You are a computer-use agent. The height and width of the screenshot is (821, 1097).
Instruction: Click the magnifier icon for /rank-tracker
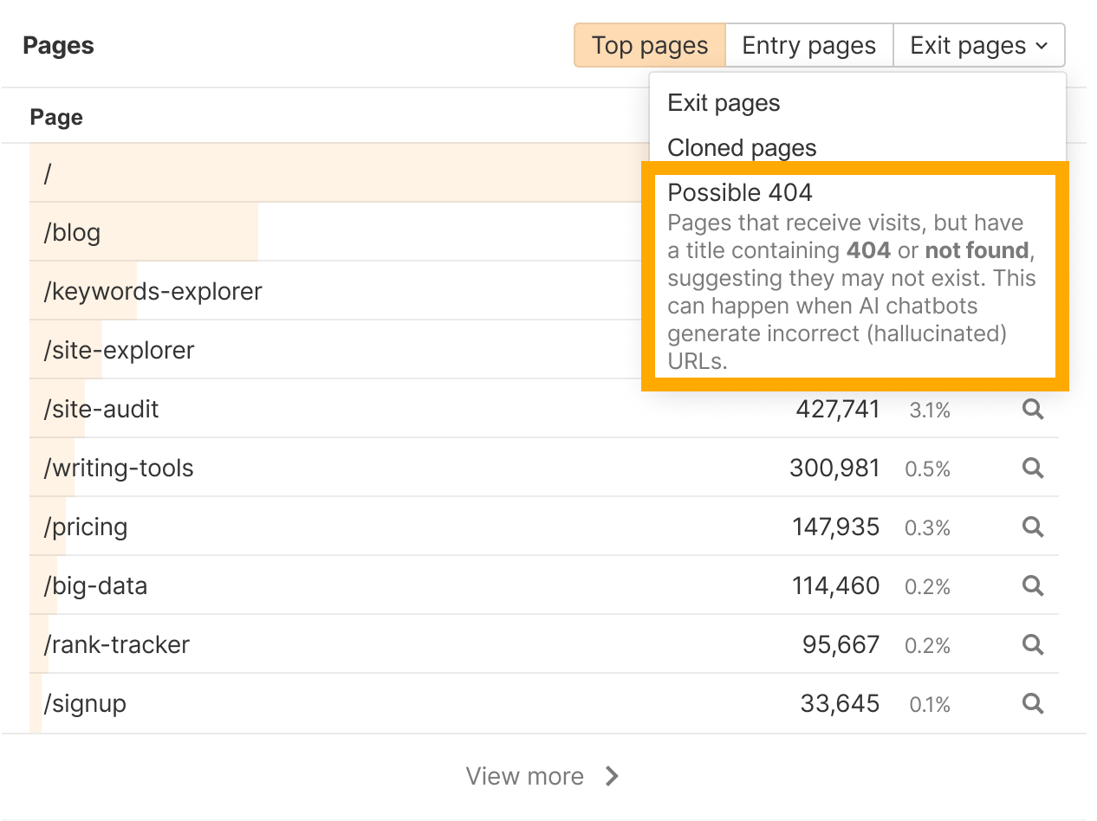1032,644
